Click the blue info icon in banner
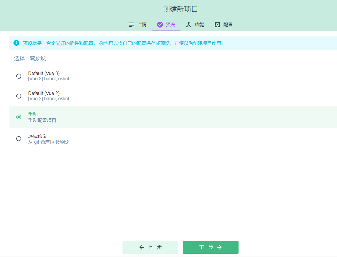The width and height of the screenshot is (337, 257). pos(16,43)
